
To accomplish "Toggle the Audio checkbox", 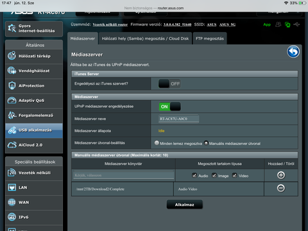I will coord(194,175).
